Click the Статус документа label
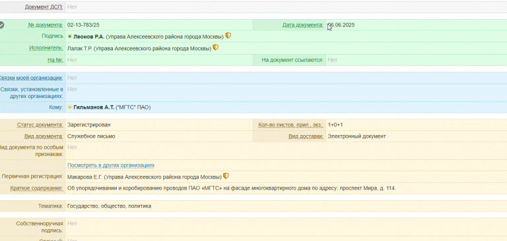 (x=40, y=125)
